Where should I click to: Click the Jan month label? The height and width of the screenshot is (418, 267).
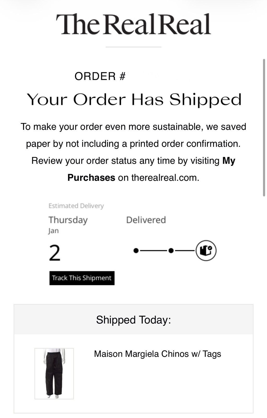(x=54, y=231)
